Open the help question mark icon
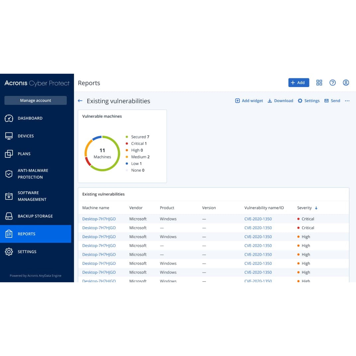This screenshot has height=356, width=356. 332,82
